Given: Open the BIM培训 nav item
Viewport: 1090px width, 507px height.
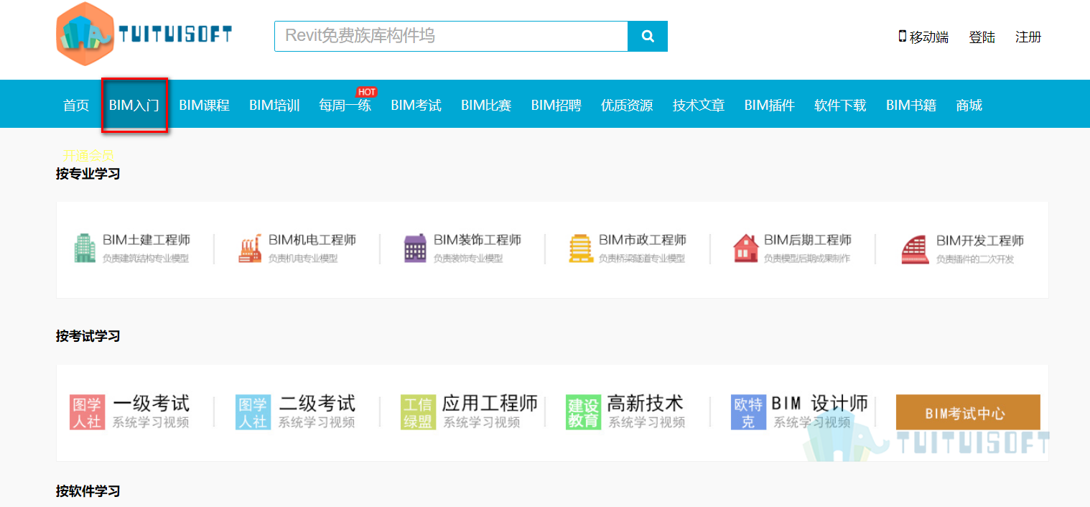Looking at the screenshot, I should click(x=274, y=106).
